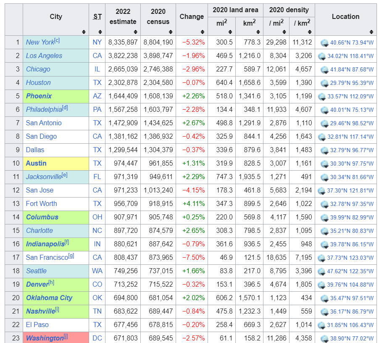Click the globe icon in New York's location cell
379x343 pixels.
(x=324, y=43)
